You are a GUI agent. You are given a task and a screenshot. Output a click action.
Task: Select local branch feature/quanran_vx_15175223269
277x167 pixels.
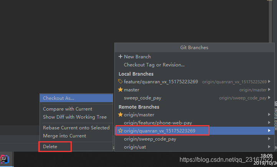click(x=195, y=82)
